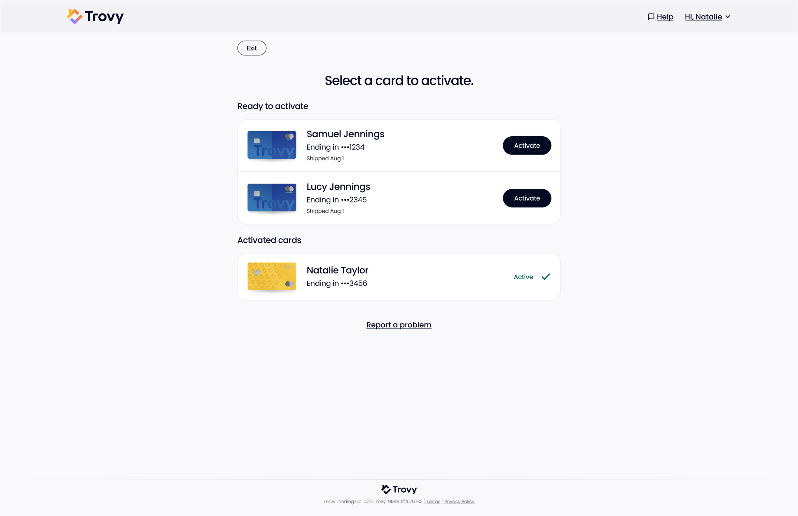This screenshot has width=798, height=516.
Task: Click the text "Ending in •••2345"
Action: tap(336, 200)
